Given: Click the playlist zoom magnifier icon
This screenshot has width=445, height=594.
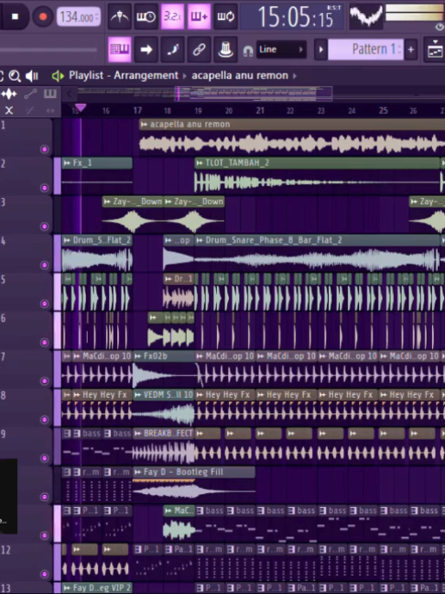Looking at the screenshot, I should [x=15, y=76].
